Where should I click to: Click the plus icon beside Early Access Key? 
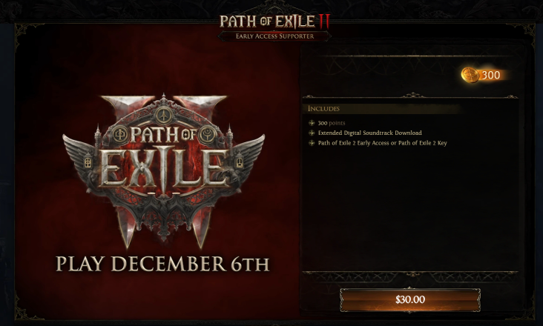coord(312,143)
